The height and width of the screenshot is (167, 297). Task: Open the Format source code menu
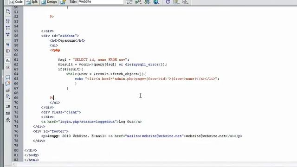[x=8, y=120]
